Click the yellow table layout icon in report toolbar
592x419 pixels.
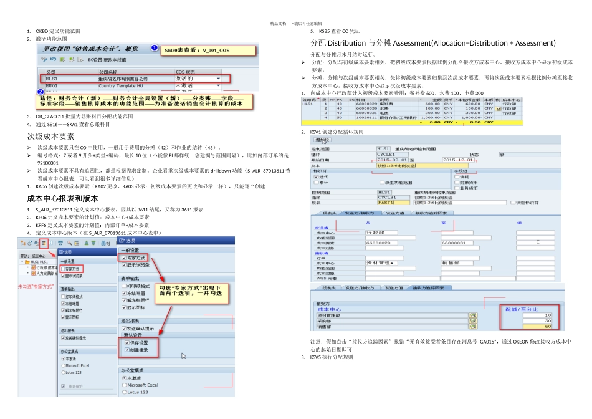click(x=77, y=243)
